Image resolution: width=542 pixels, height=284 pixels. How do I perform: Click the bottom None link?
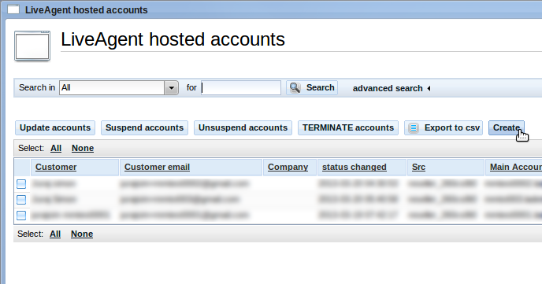(x=82, y=234)
